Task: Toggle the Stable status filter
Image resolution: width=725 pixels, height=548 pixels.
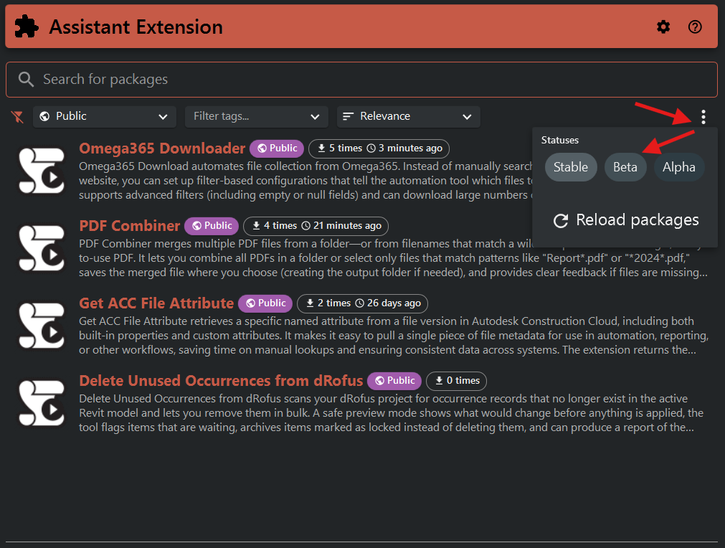Action: (571, 167)
